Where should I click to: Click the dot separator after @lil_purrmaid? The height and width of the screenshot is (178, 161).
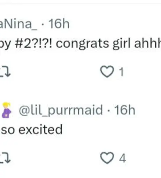click(x=109, y=111)
